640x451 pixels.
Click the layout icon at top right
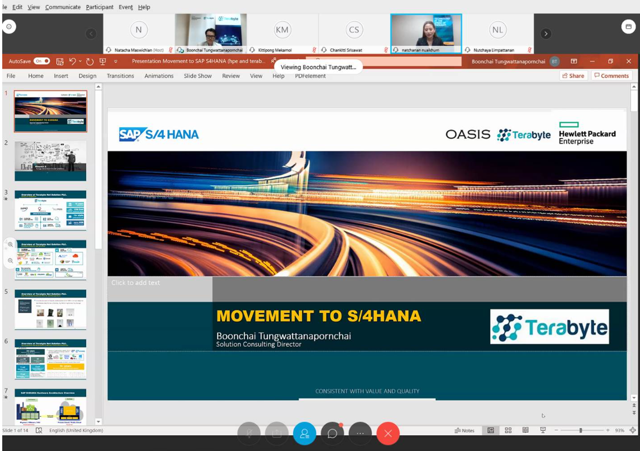coord(629,27)
